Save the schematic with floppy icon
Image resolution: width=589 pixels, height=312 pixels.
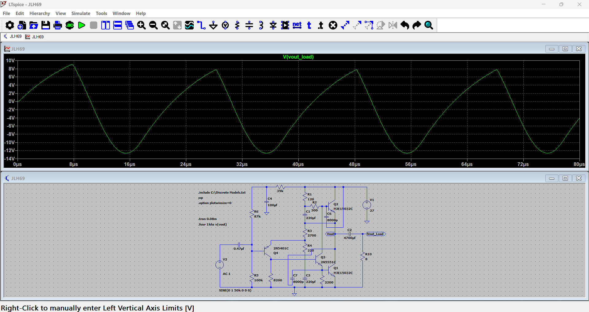46,25
